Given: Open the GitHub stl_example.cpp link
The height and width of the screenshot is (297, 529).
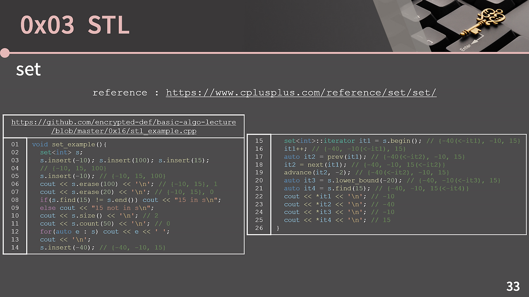Looking at the screenshot, I should coord(124,127).
